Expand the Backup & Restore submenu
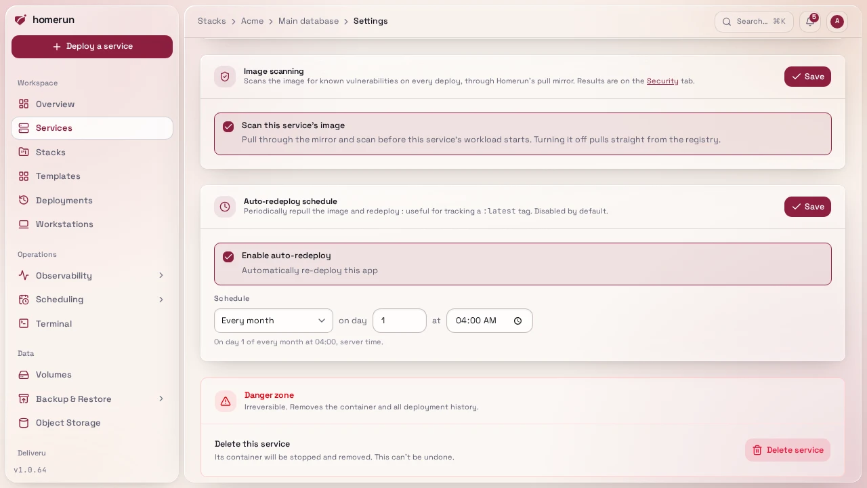Viewport: 867px width, 488px height. click(x=161, y=399)
